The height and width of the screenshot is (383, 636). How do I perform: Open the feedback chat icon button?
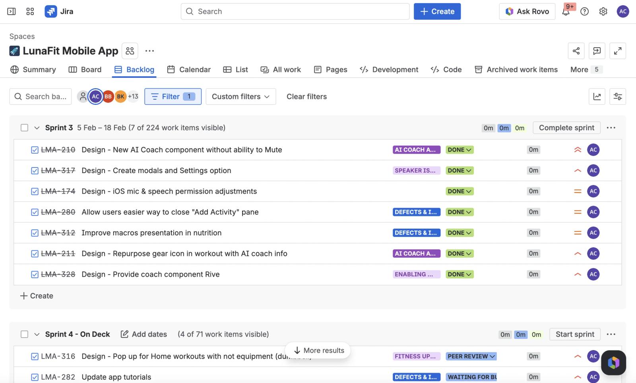(x=597, y=51)
